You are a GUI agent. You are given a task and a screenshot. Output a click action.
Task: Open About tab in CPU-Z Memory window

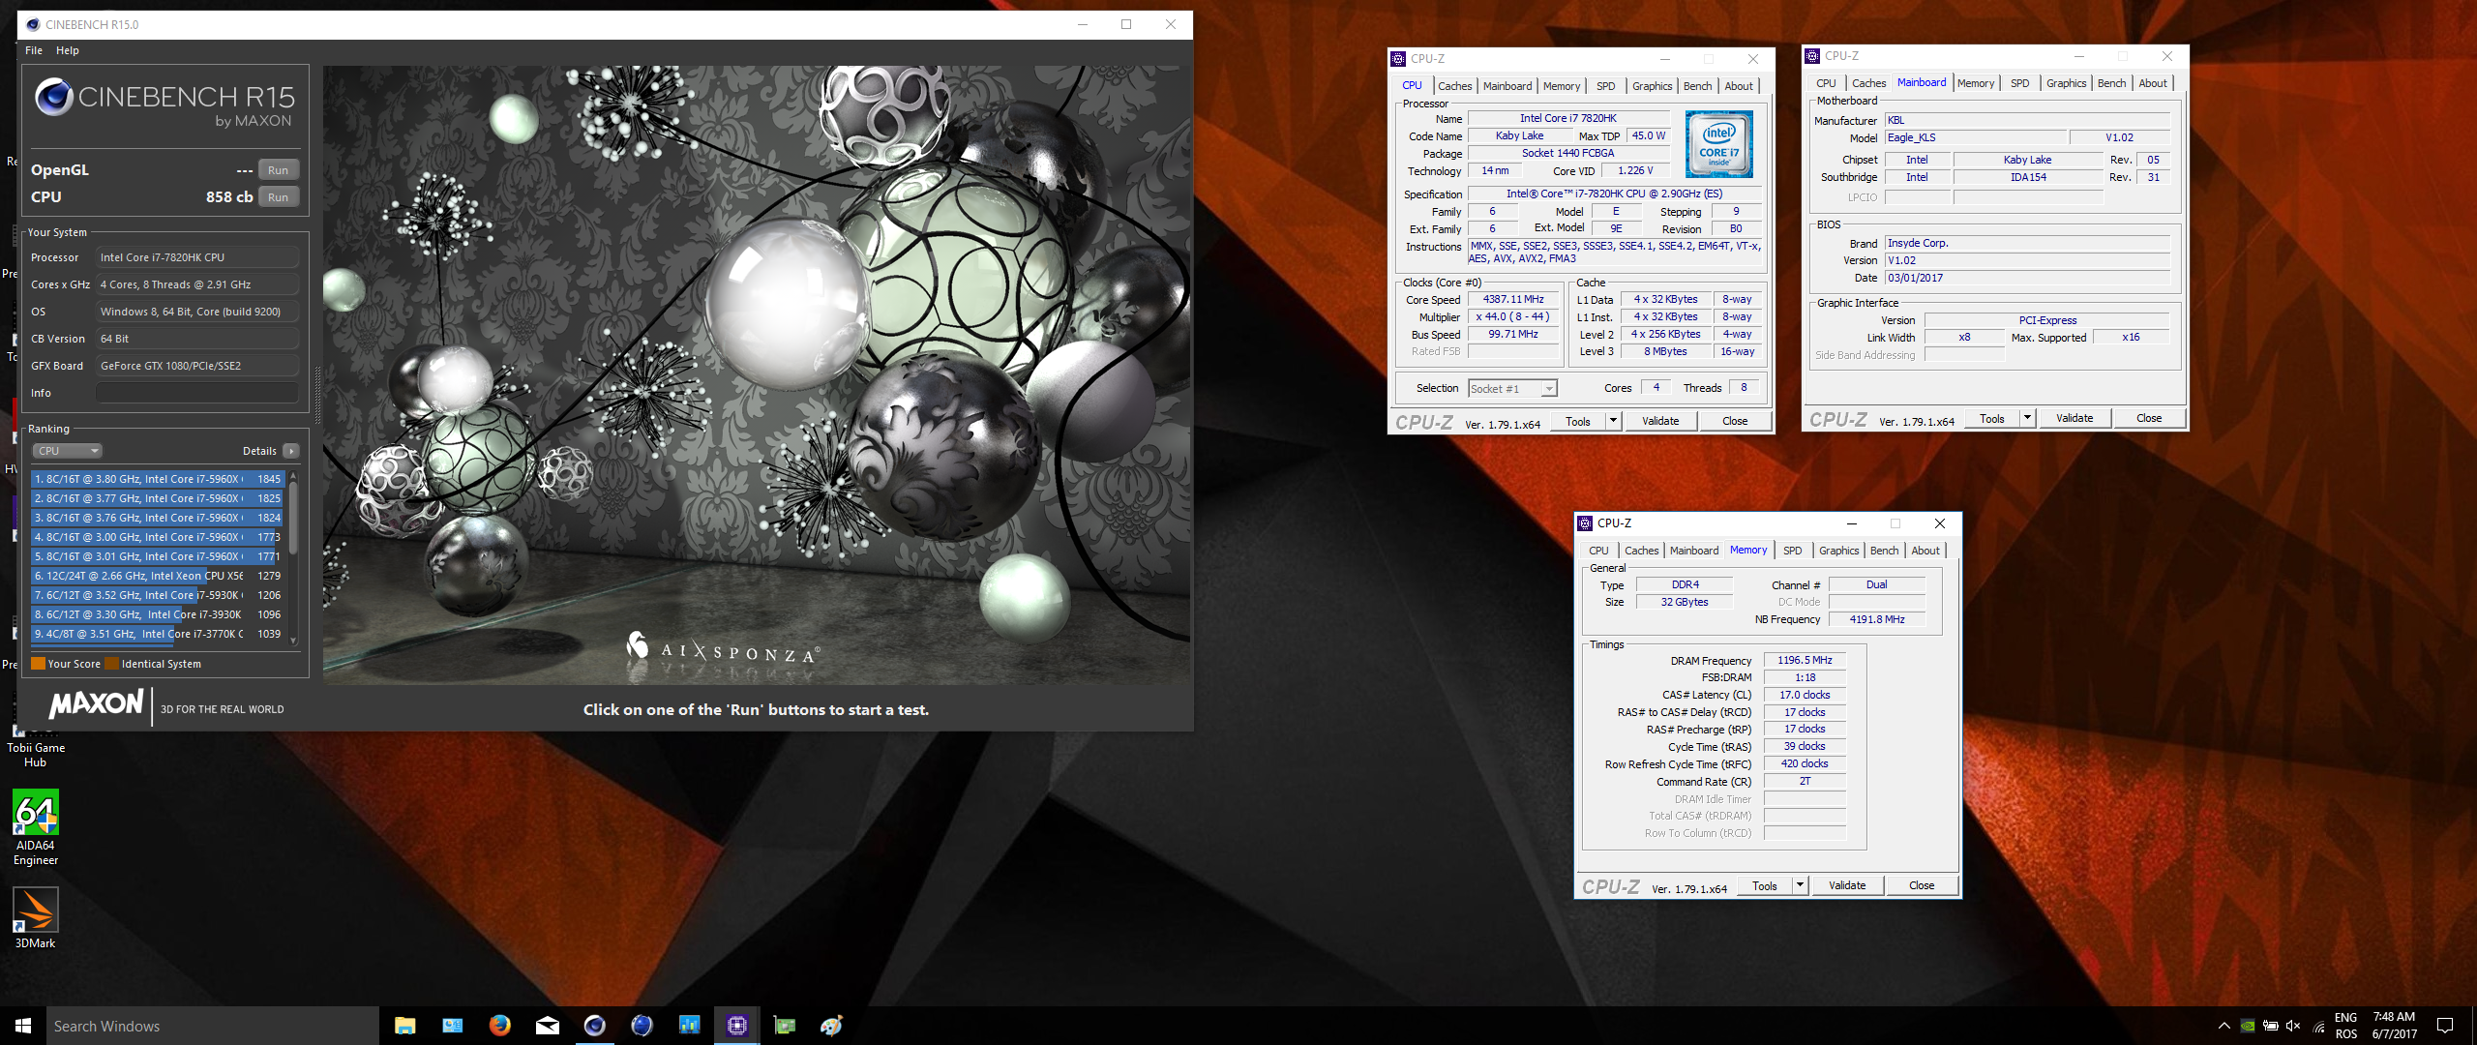tap(1925, 551)
